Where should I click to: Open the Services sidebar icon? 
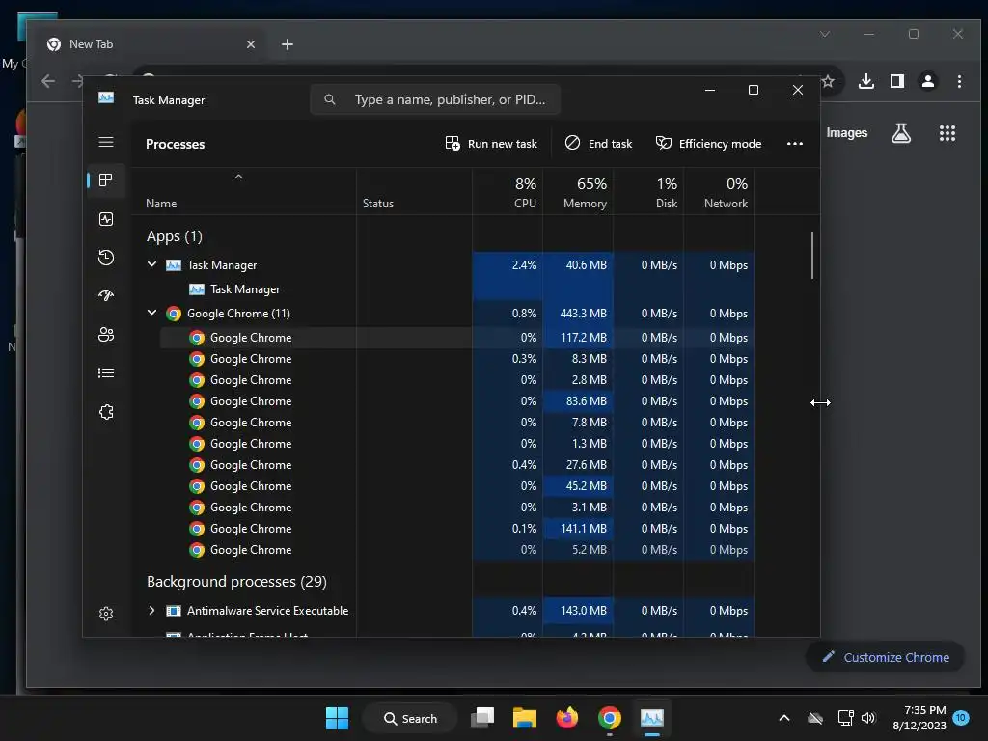click(x=106, y=412)
